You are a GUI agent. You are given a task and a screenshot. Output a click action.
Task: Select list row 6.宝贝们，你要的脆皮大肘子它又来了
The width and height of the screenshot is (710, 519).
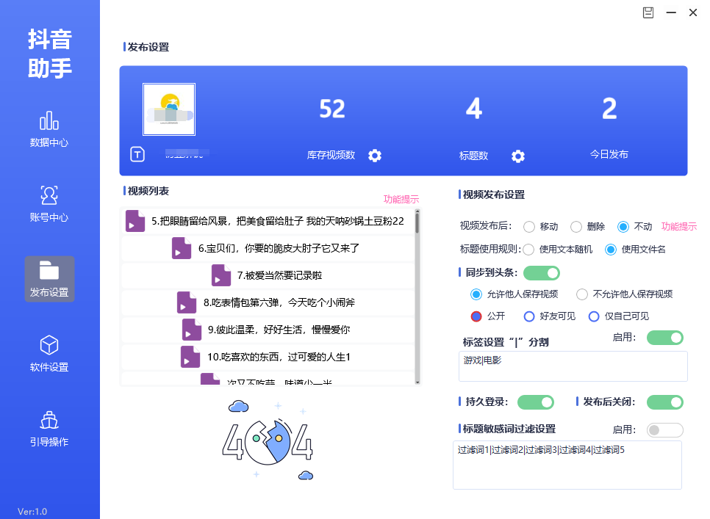(268, 248)
